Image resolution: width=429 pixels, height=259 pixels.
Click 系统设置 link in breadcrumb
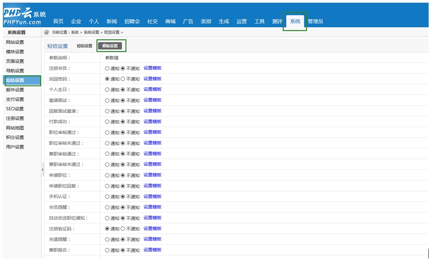click(91, 32)
